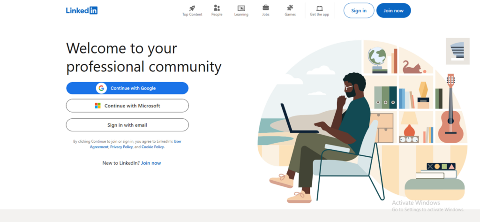Continue with Microsoft
Screen dimensions: 480x222
click(127, 106)
